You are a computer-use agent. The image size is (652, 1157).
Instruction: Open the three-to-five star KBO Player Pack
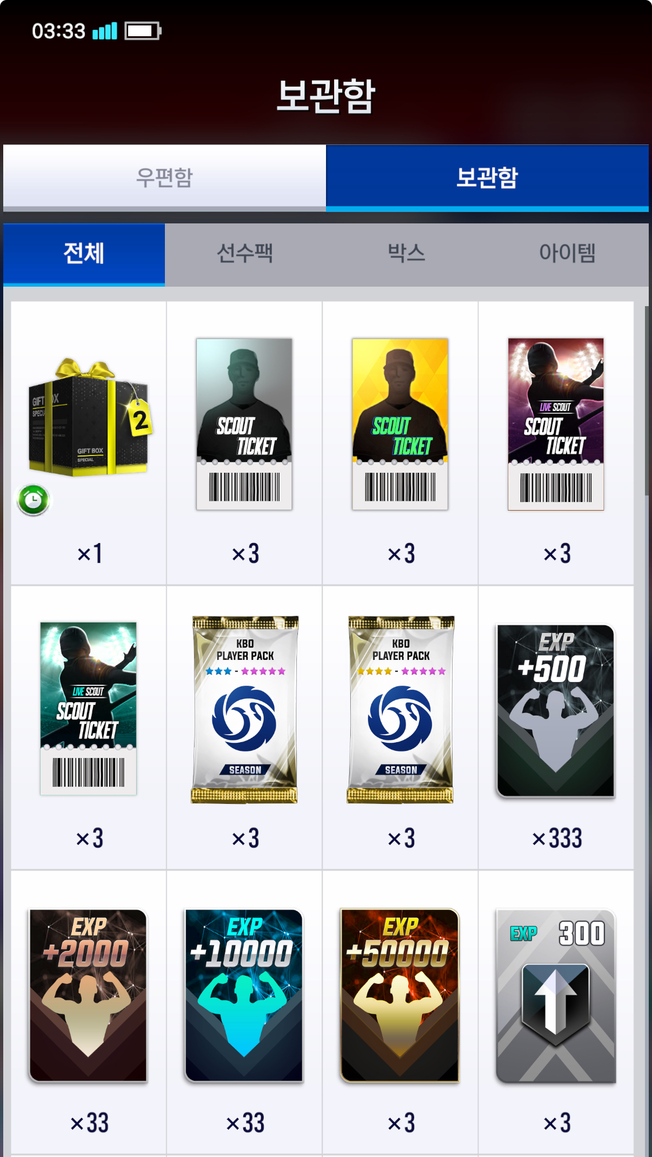point(244,709)
